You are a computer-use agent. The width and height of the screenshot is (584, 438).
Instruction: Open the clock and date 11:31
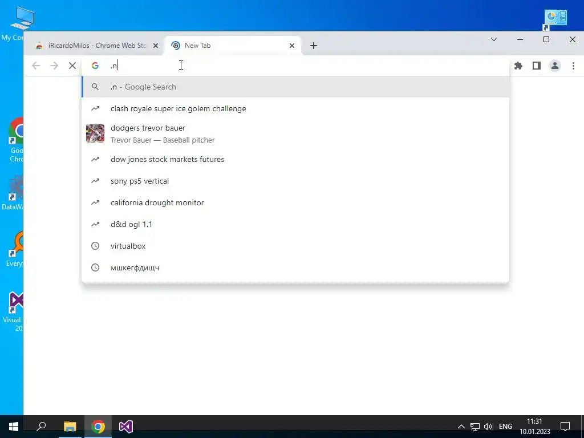pyautogui.click(x=535, y=427)
